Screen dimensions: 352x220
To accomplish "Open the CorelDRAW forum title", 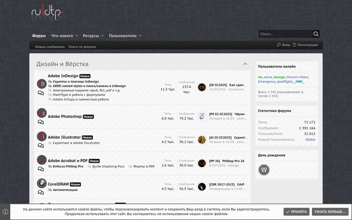I will tap(58, 184).
